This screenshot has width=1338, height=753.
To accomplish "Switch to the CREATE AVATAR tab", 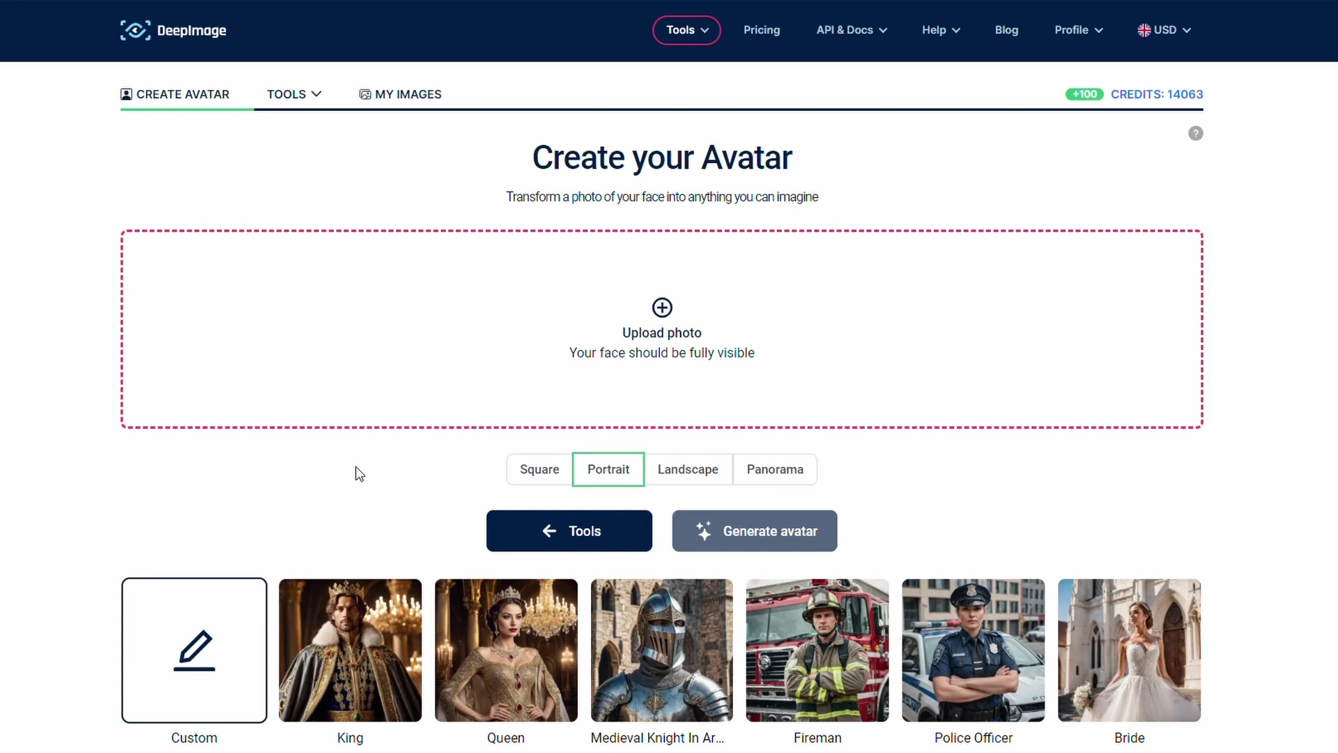I will pyautogui.click(x=175, y=94).
